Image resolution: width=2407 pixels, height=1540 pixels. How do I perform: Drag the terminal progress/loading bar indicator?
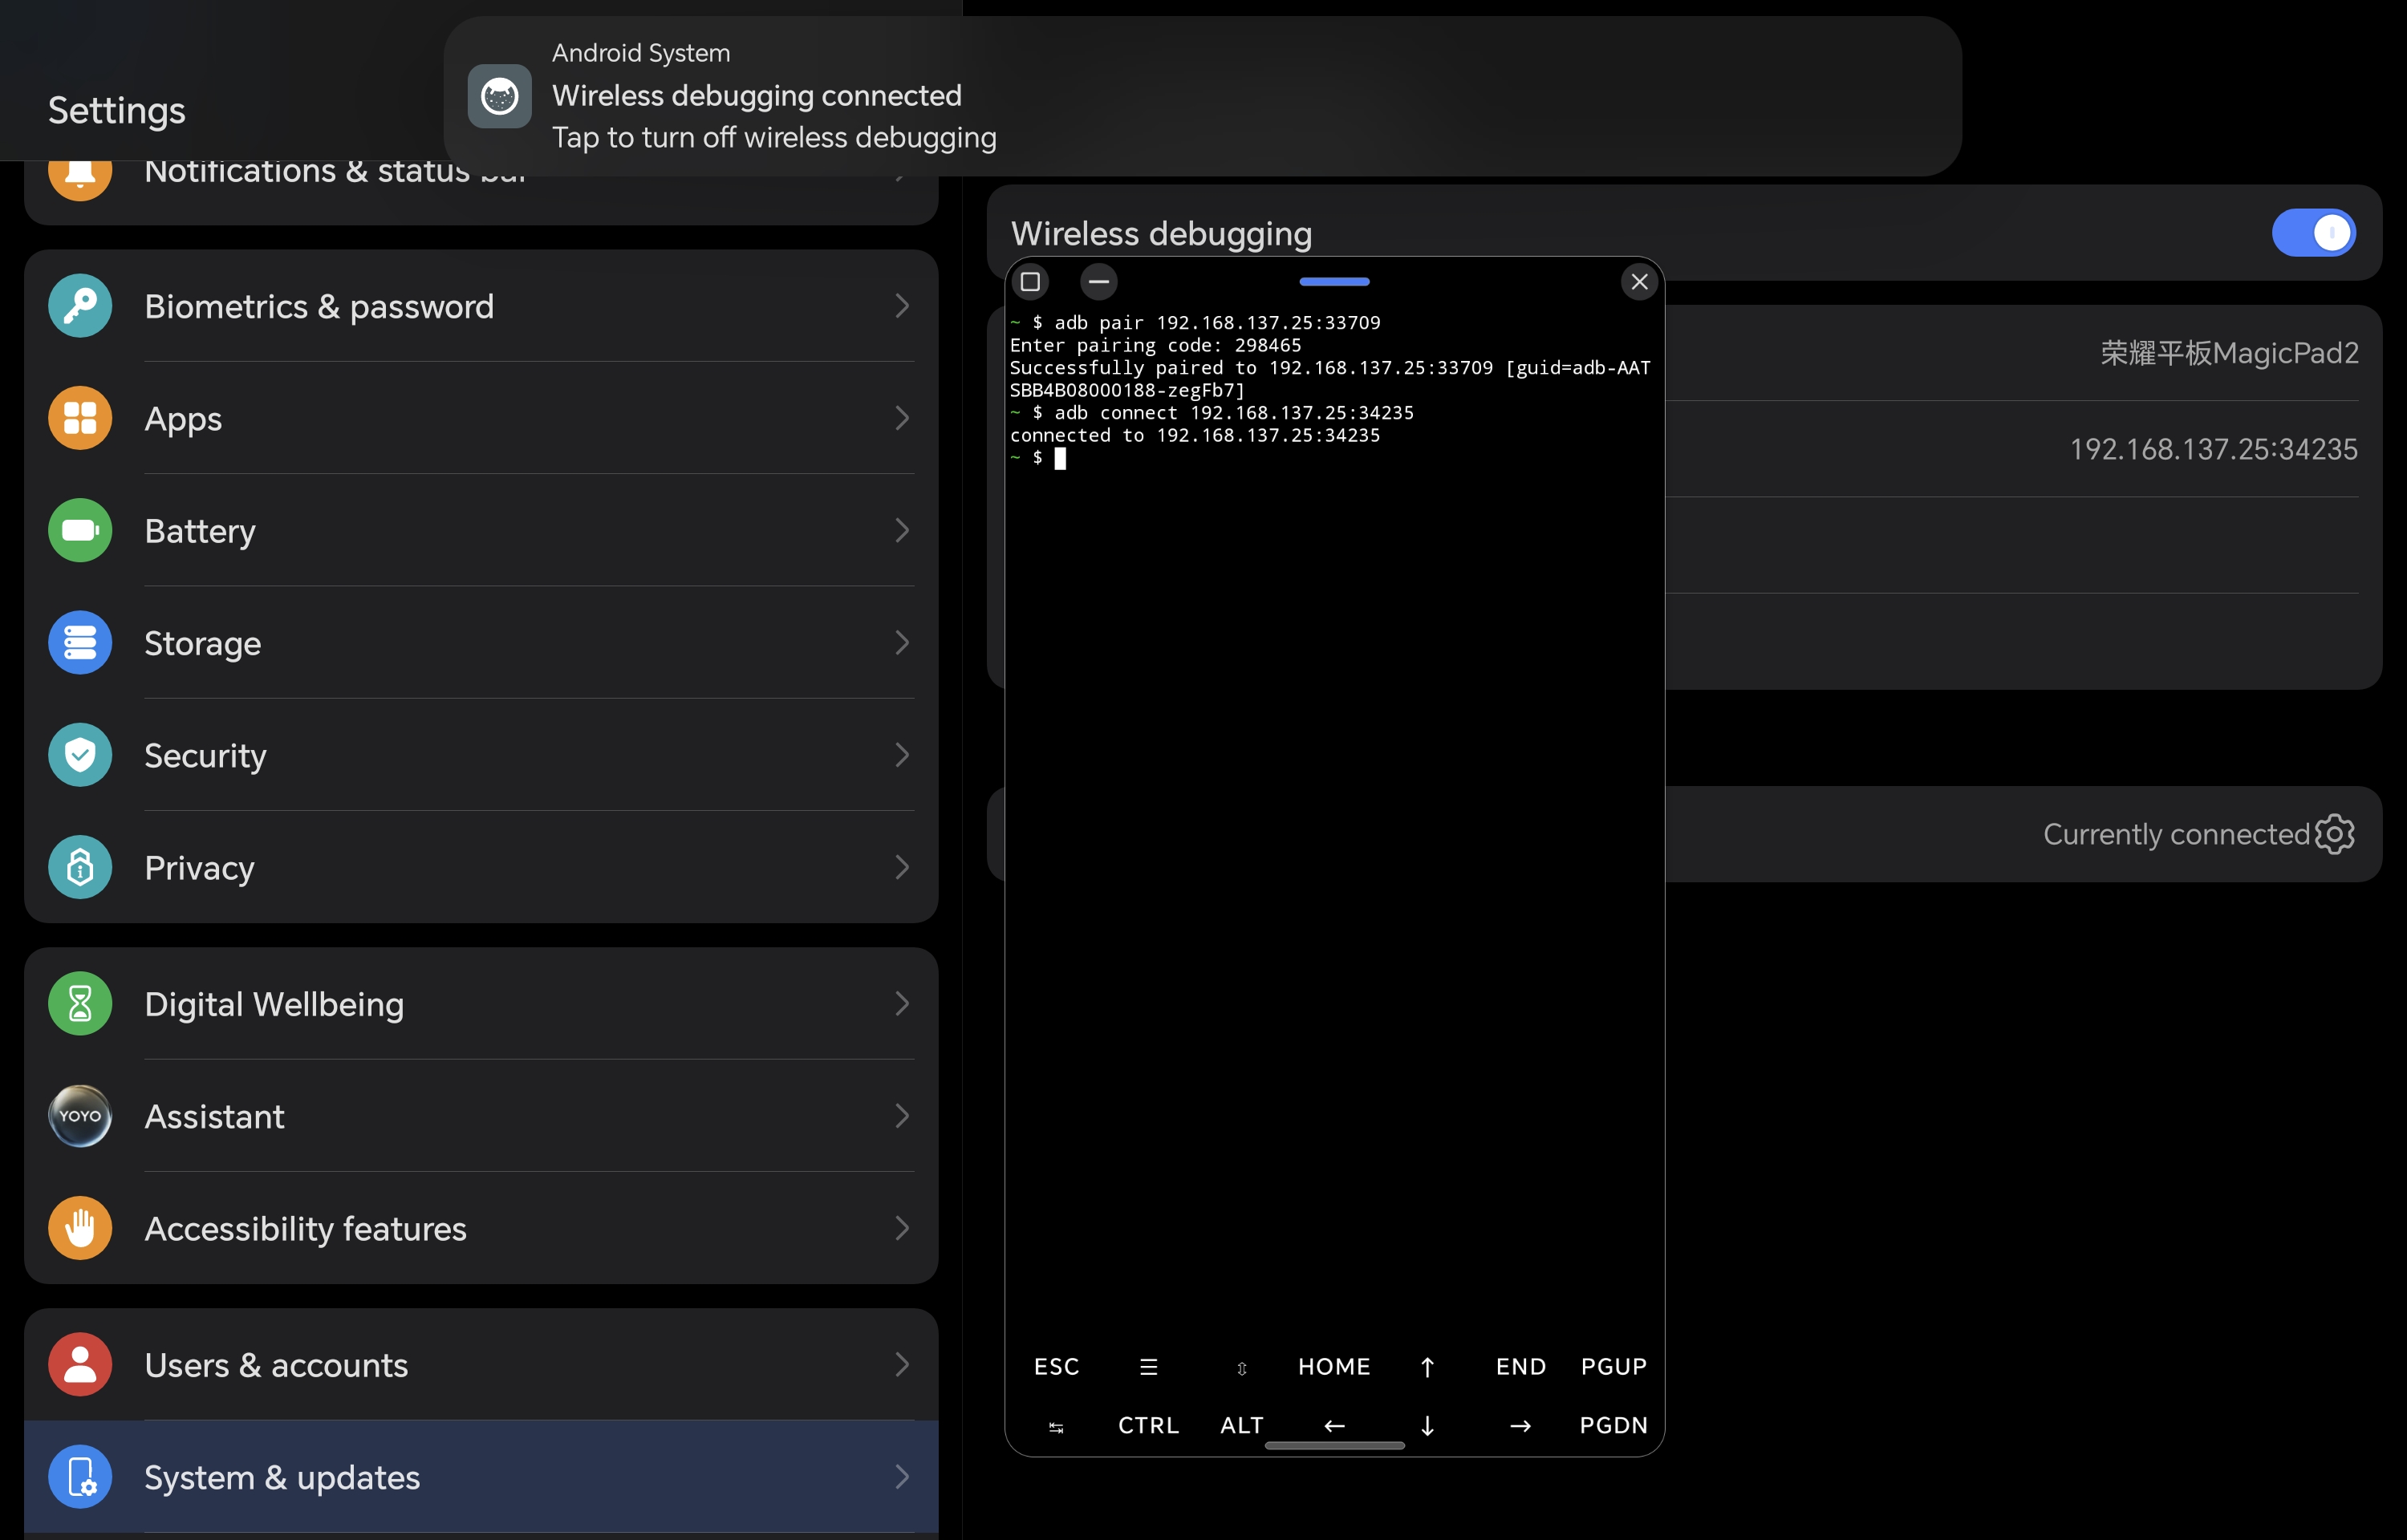[x=1333, y=281]
